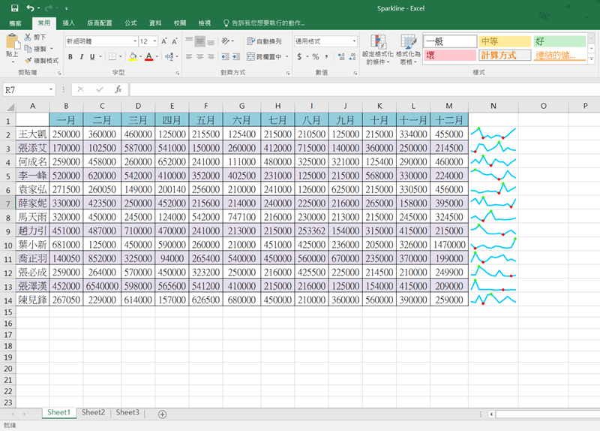Toggle Italic formatting
The image size is (600, 431).
[82, 56]
